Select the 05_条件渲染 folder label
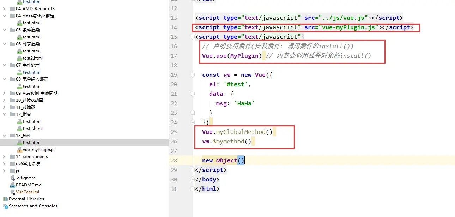Screen dimensions: 455x217 coord(28,30)
